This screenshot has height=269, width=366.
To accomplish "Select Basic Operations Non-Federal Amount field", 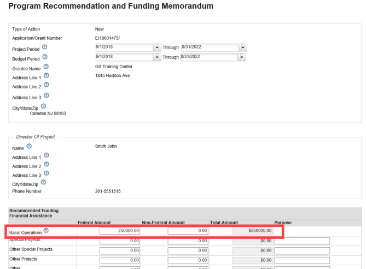I will click(188, 232).
